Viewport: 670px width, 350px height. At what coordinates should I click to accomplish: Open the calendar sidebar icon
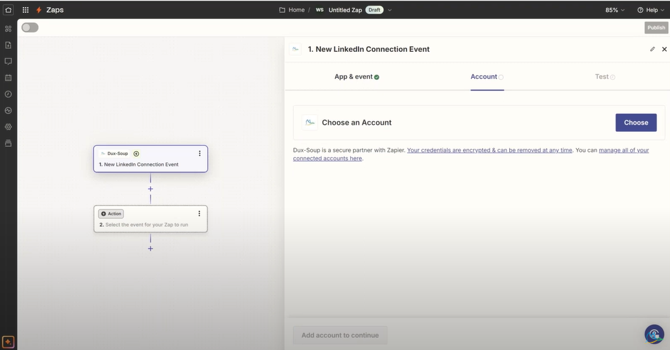[x=8, y=78]
